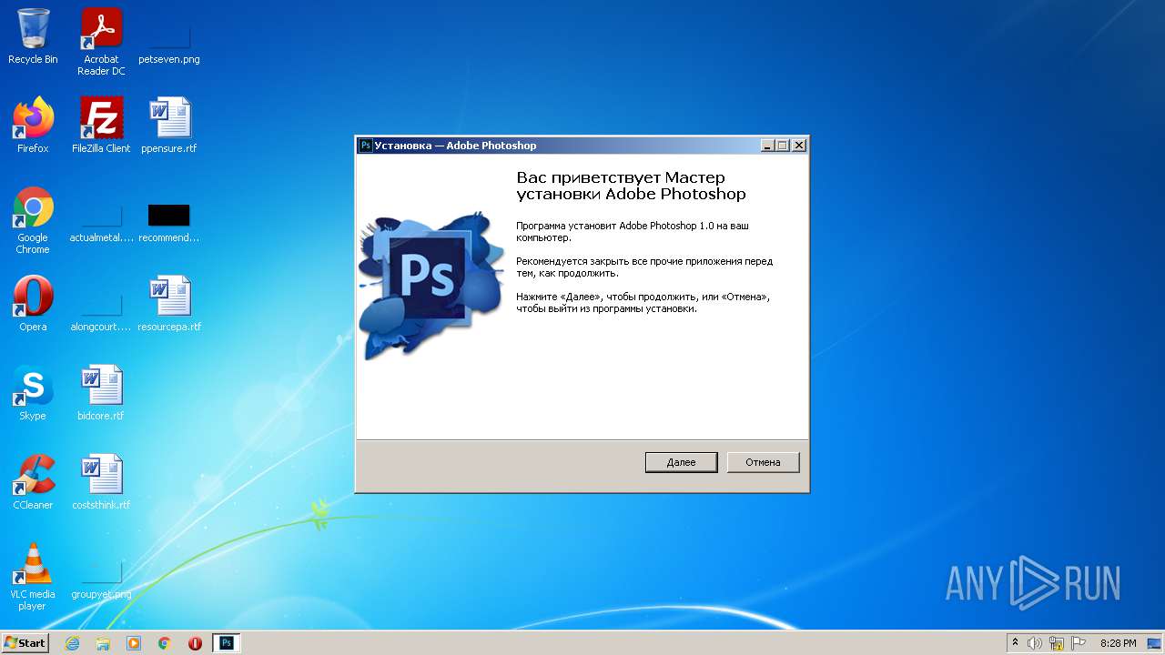This screenshot has width=1165, height=655.
Task: Select the VLC media player shortcut
Action: [33, 577]
